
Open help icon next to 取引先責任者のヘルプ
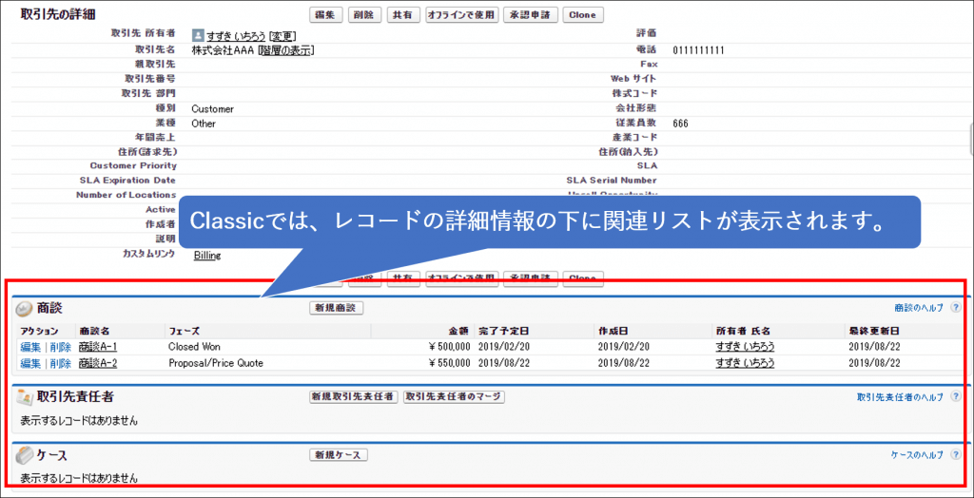point(955,397)
